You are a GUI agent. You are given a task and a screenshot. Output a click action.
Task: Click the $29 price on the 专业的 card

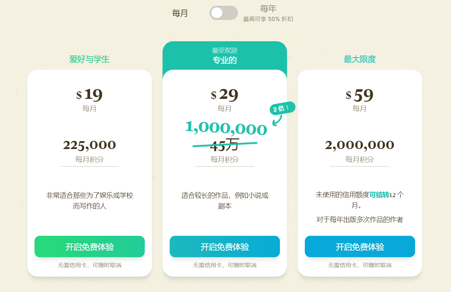point(225,95)
